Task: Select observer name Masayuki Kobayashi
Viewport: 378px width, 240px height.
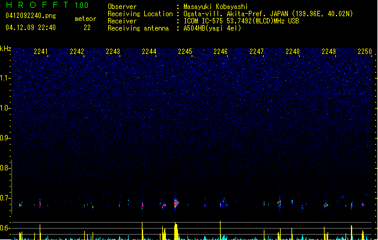Action: pos(216,7)
